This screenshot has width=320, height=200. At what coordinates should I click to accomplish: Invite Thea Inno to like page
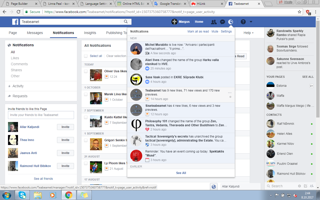coord(65,140)
